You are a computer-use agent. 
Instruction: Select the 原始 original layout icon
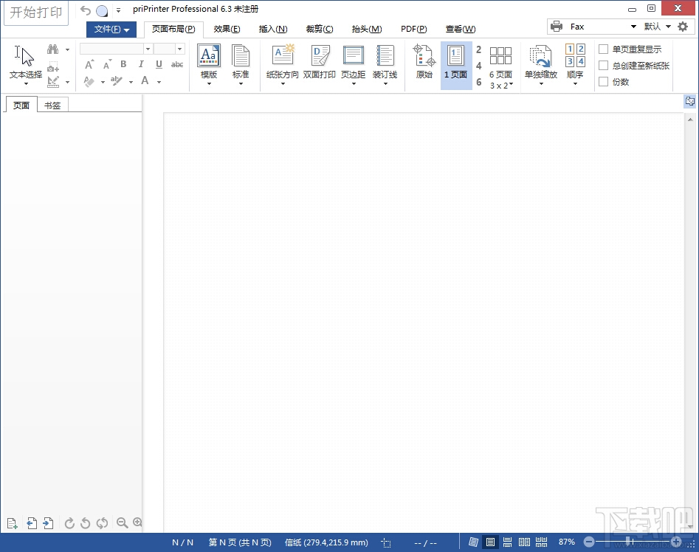tap(424, 56)
